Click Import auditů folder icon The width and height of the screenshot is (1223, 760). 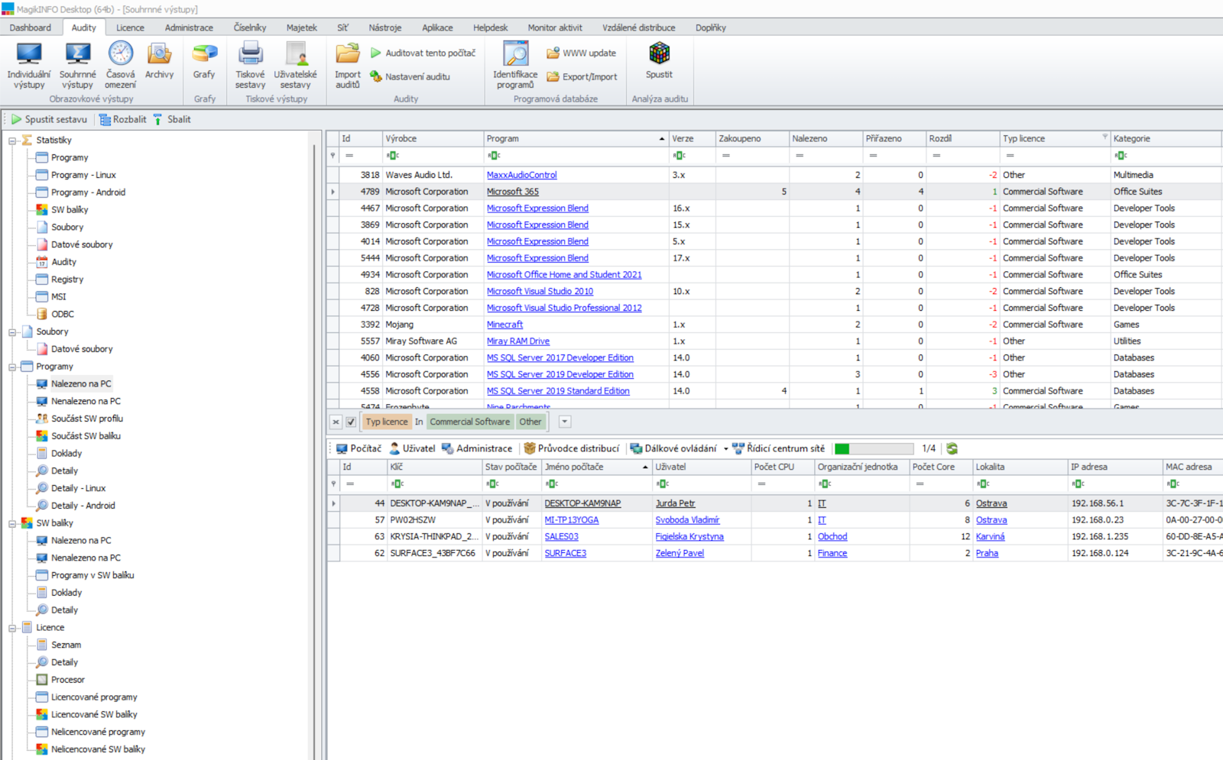click(347, 54)
